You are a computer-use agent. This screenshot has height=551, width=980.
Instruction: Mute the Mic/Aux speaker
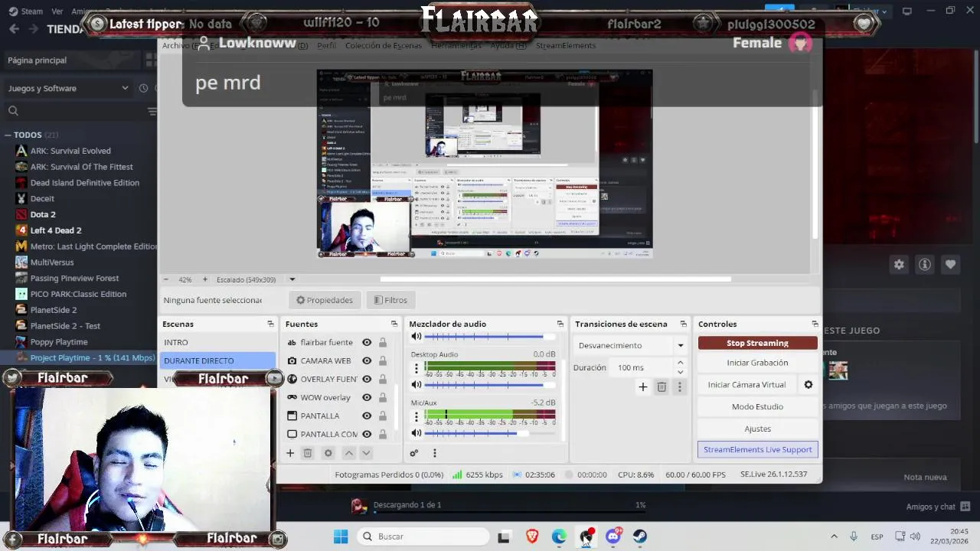point(416,433)
